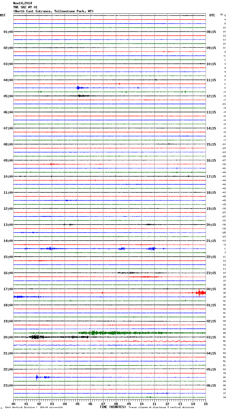Click the 23:15 UTC row label

(x=211, y=273)
